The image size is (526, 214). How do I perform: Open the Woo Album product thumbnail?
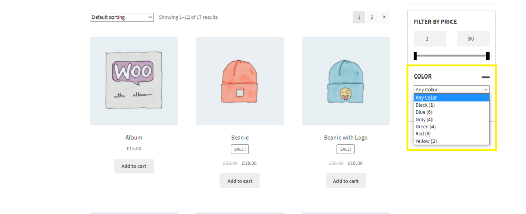[x=134, y=81]
